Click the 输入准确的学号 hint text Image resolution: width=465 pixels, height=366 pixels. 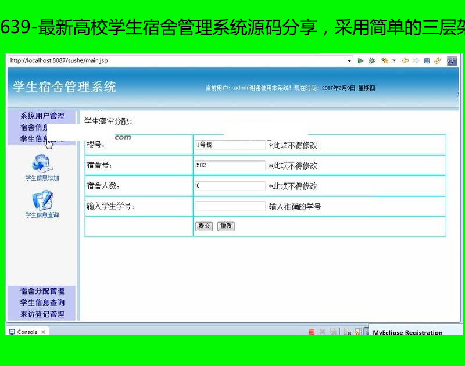tap(295, 207)
